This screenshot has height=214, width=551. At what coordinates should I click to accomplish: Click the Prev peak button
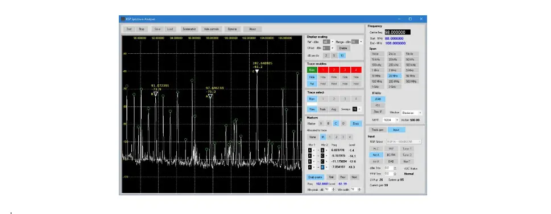pyautogui.click(x=343, y=177)
